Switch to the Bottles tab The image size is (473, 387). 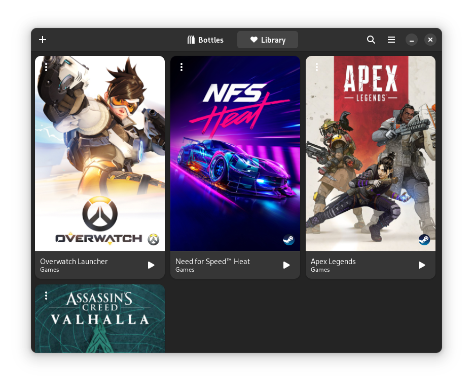205,40
